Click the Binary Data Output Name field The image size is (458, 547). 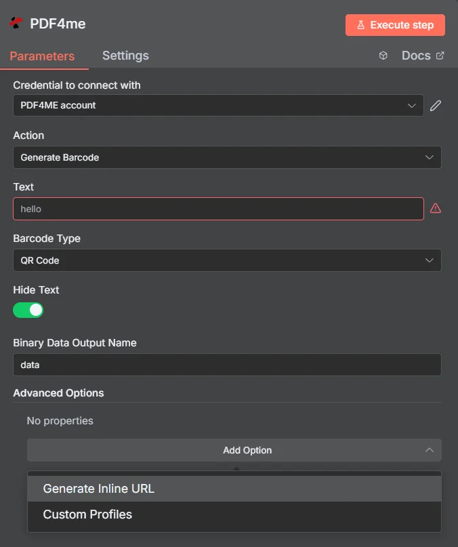click(x=227, y=365)
